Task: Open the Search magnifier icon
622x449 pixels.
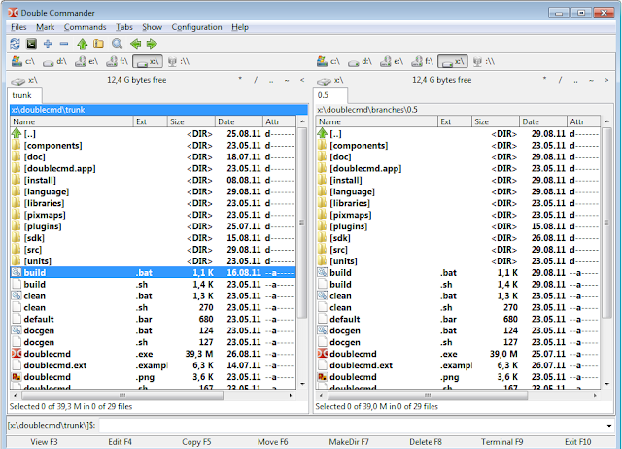Action: click(x=117, y=44)
